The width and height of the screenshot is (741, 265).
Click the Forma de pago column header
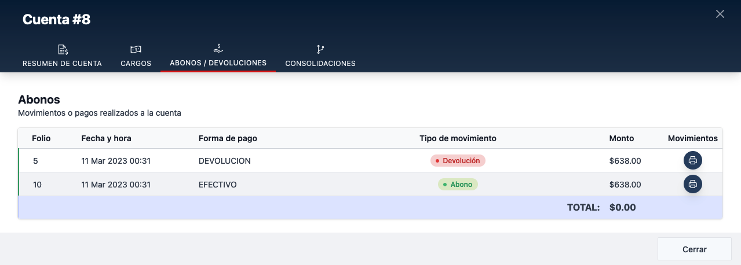[x=228, y=138]
